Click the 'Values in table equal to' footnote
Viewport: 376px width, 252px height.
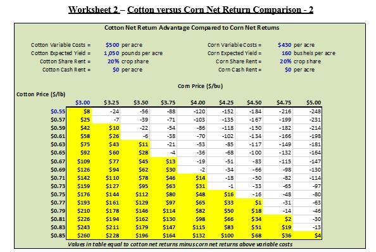pyautogui.click(x=180, y=244)
